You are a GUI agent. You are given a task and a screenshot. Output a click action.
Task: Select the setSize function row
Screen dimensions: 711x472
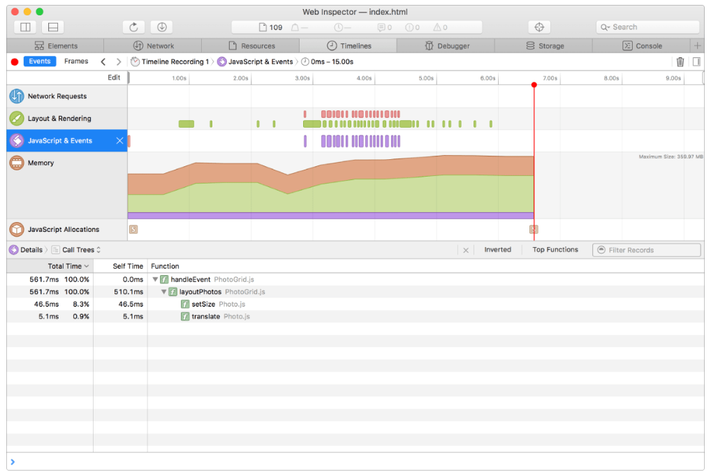(355, 304)
